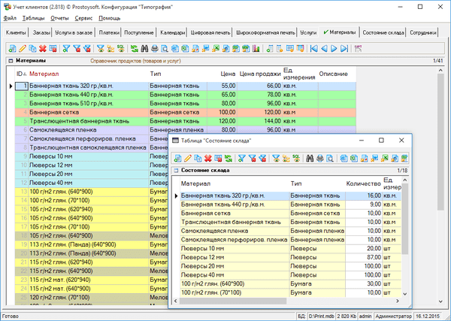This screenshot has width=451, height=321.
Task: Click the printer icon in the Состояние склада window
Action: point(320,158)
